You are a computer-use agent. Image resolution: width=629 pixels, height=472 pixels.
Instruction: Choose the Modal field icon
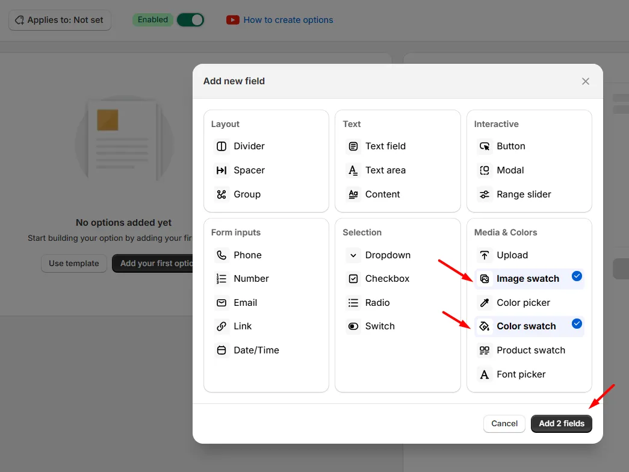[x=485, y=170]
